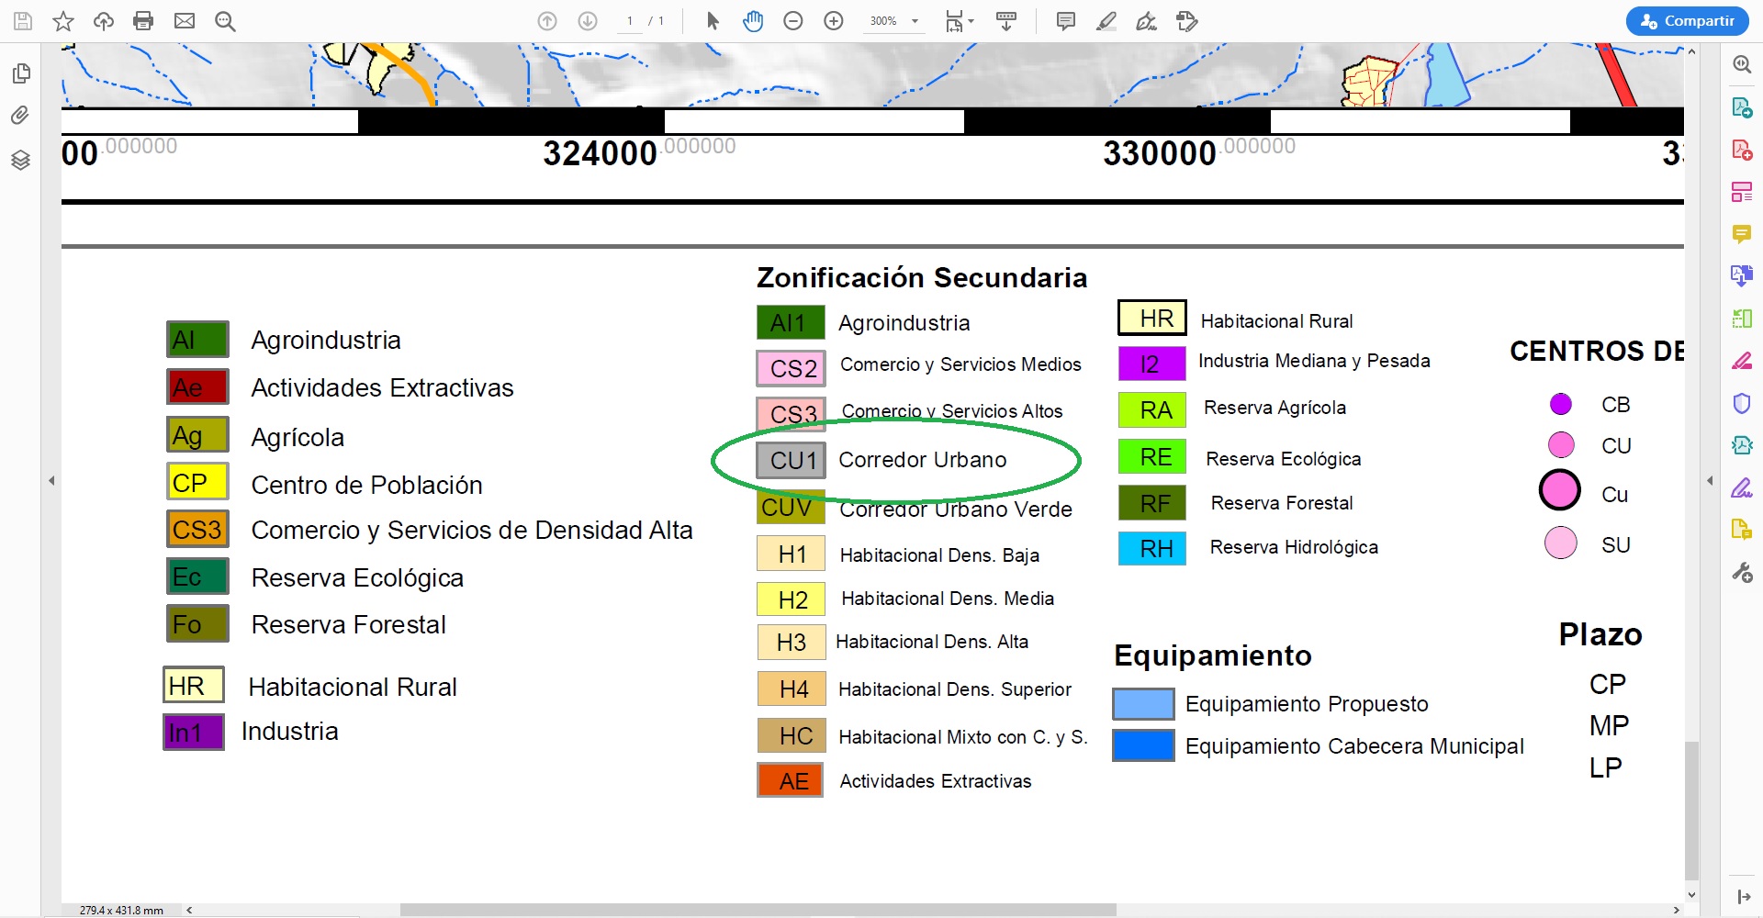Open the Protect shield tool
The height and width of the screenshot is (918, 1763).
point(1741,403)
